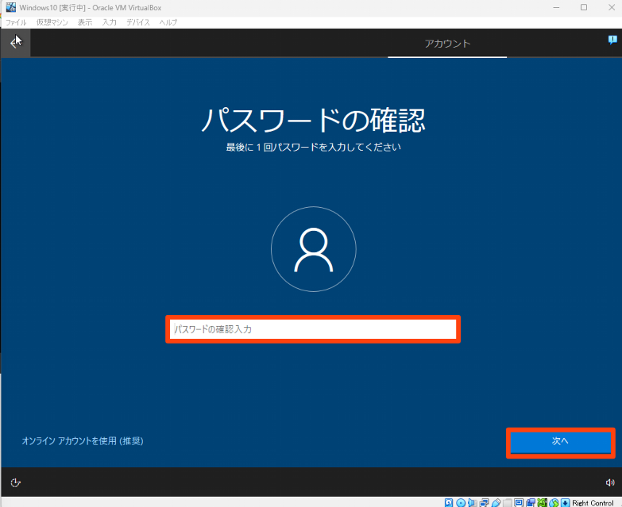
Task: Go back using the arrow button
Action: 15,42
